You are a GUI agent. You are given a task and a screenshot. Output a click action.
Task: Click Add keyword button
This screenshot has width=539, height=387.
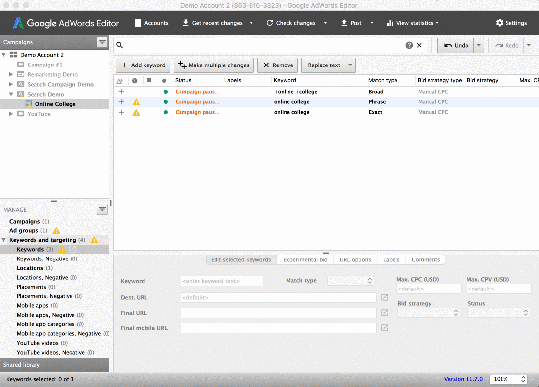[143, 65]
